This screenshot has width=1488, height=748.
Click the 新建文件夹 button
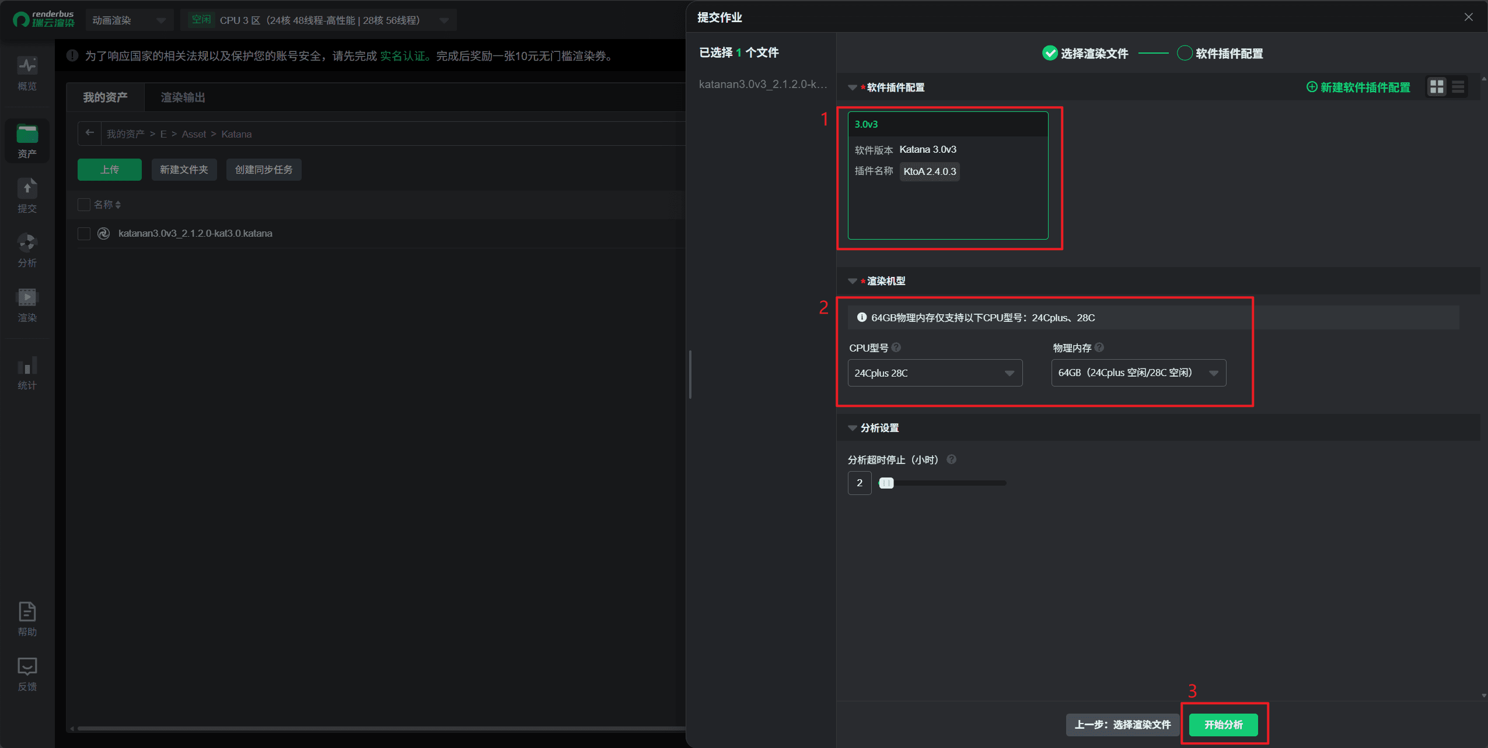coord(184,170)
